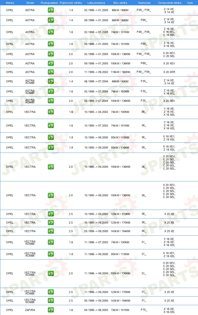This screenshot has height=315, width=198.
Task: Click fuel icon for VECTRA 2.5 125kW 36_ row
Action: tap(51, 214)
